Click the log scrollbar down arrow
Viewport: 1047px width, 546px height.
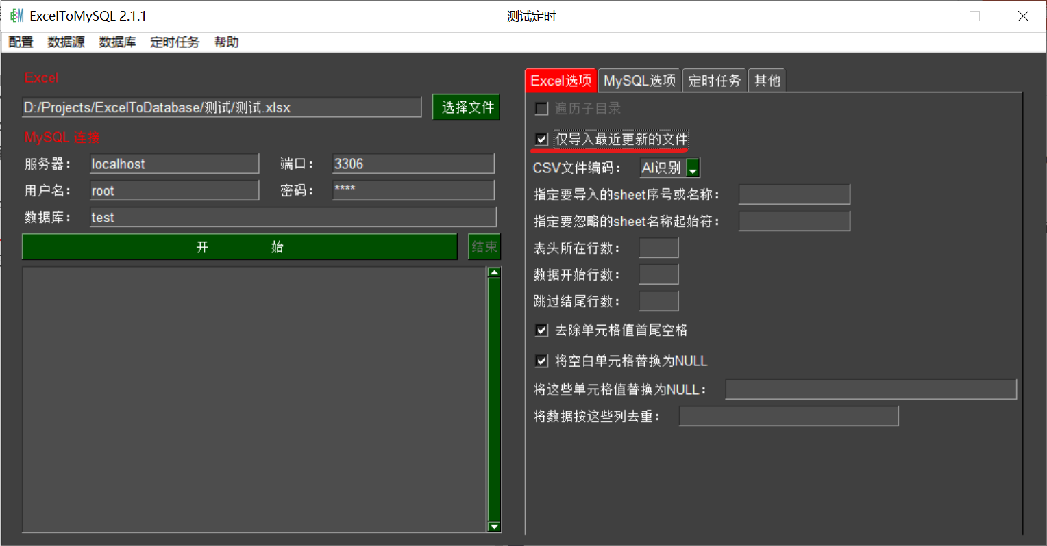(x=494, y=526)
